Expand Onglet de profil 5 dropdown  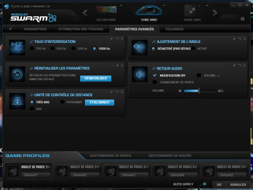[x=244, y=167]
